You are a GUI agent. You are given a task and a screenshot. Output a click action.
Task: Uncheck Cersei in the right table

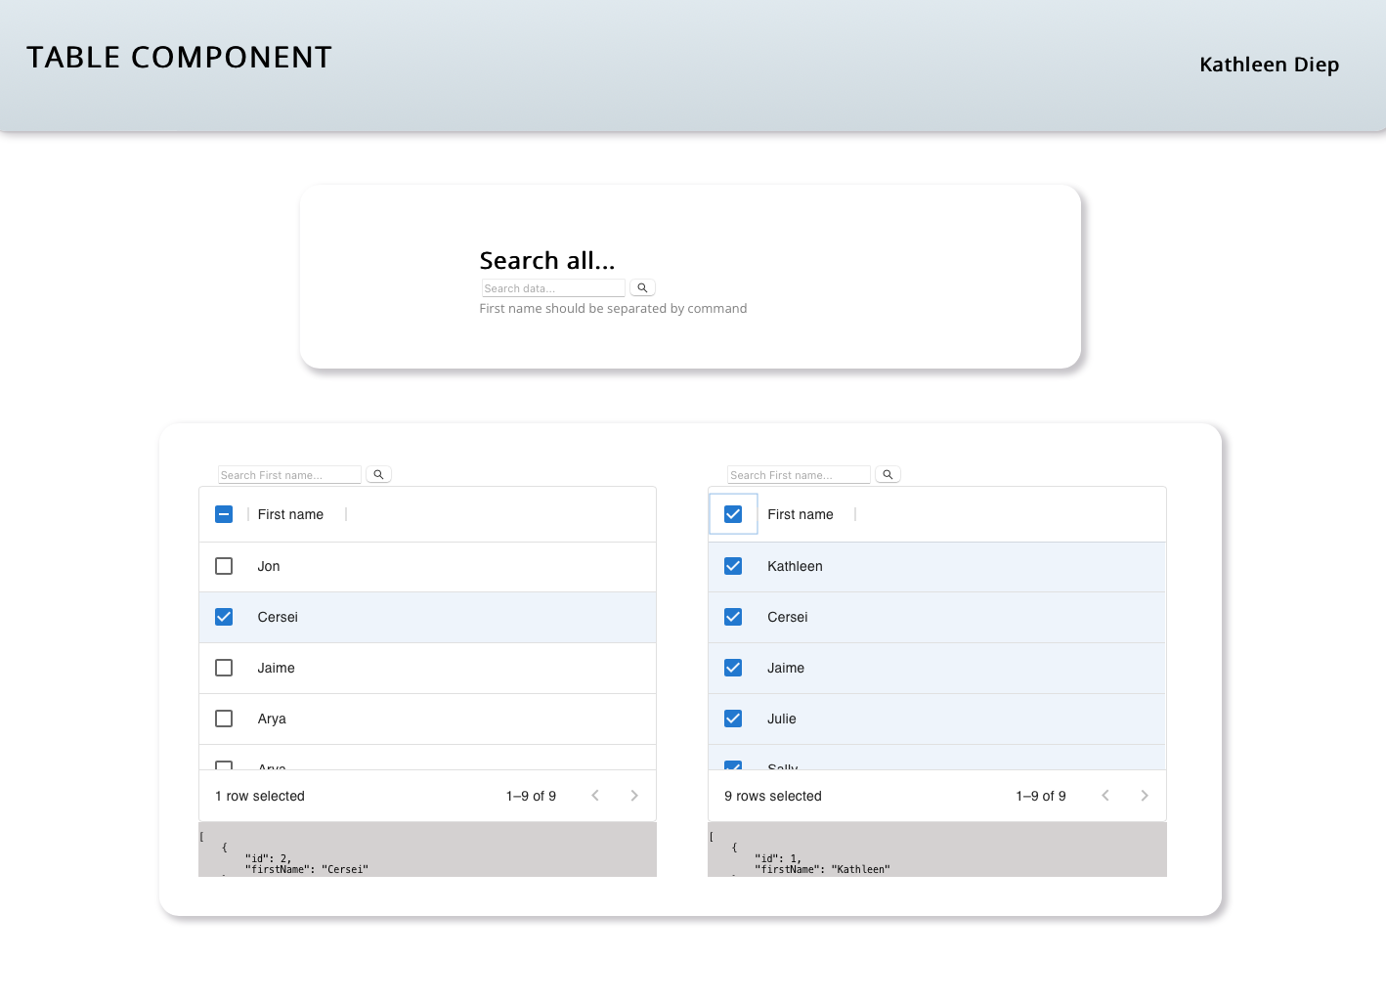tap(733, 617)
